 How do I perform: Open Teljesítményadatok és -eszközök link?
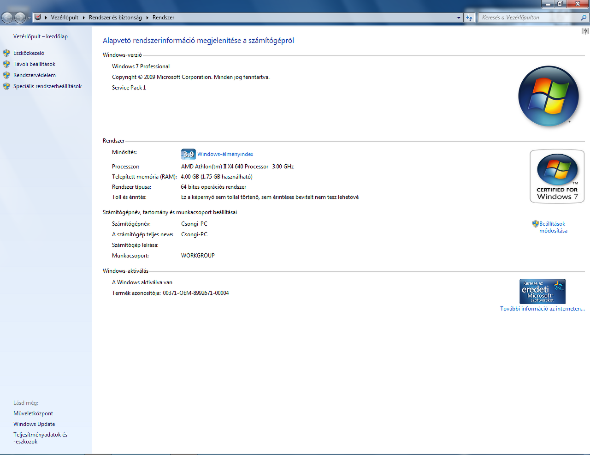[x=40, y=438]
